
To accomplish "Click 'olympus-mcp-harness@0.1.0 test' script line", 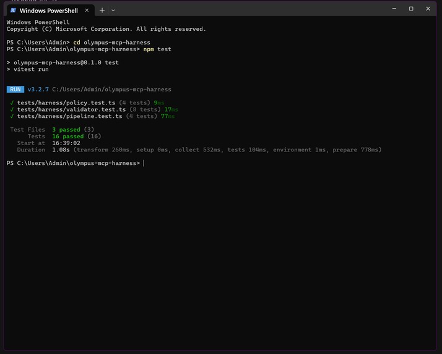I will 63,62.
